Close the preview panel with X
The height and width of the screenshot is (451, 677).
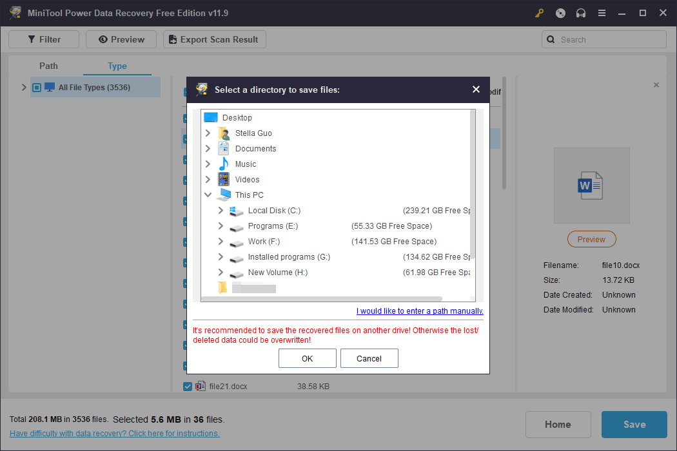point(656,85)
